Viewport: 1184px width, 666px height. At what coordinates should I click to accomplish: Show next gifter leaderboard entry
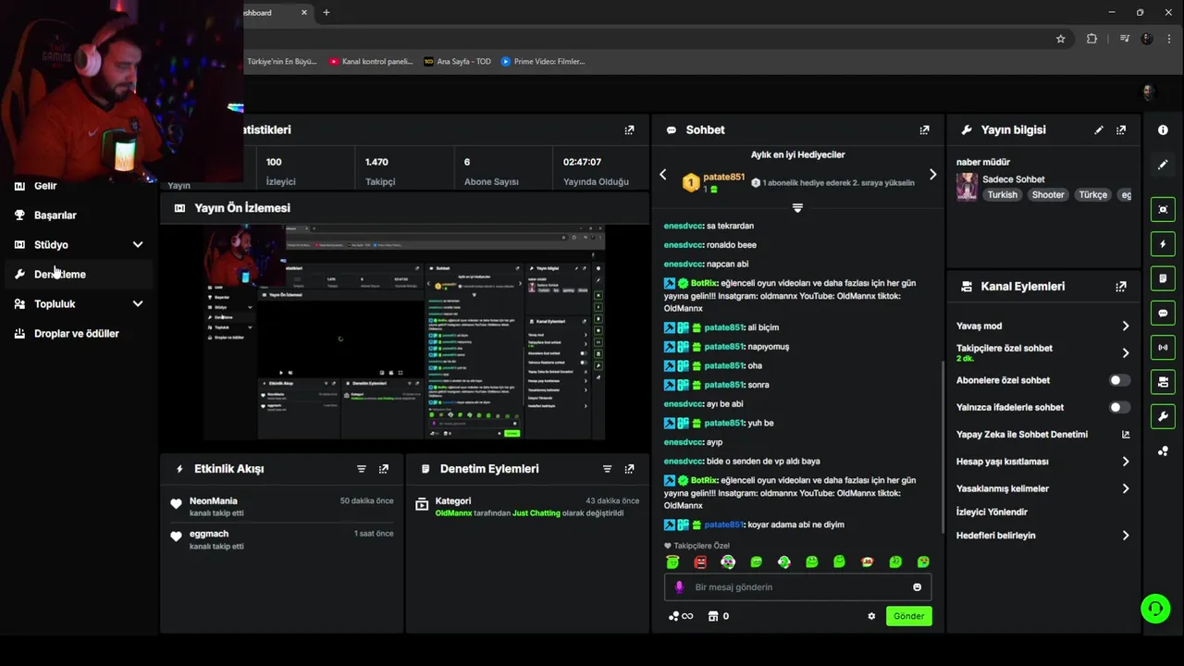click(x=932, y=175)
